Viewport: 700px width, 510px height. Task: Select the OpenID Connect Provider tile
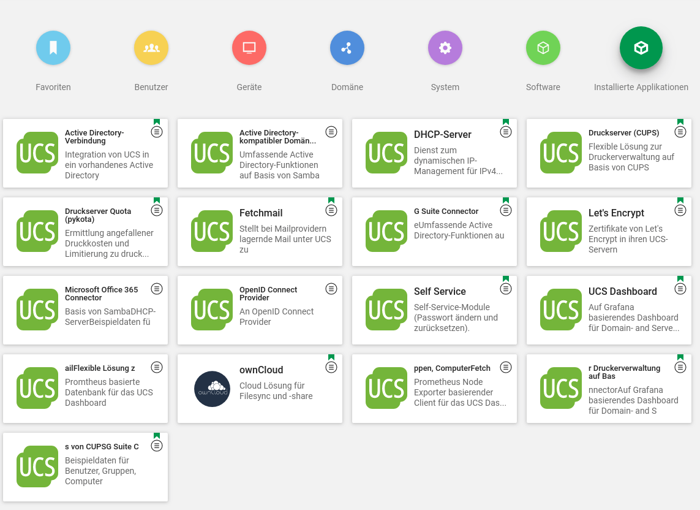pos(260,310)
